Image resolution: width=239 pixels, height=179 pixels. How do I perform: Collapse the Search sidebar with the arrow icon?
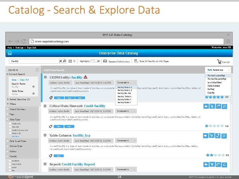coord(38,70)
